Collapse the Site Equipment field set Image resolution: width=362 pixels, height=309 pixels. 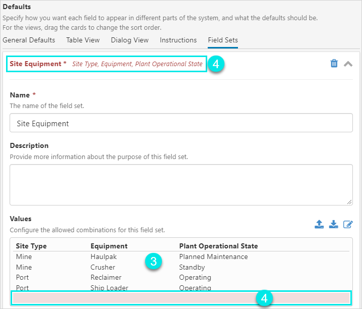348,64
